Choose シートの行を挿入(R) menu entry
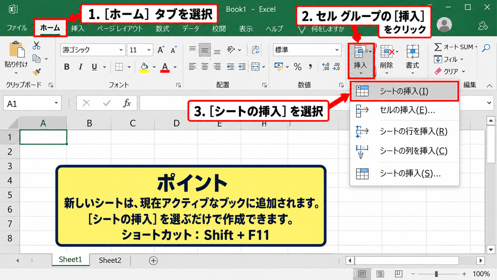Viewport: 497px width, 280px height. pyautogui.click(x=404, y=131)
